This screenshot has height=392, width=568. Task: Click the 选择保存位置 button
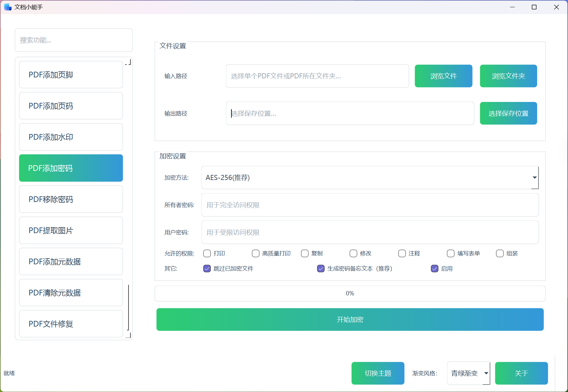[508, 113]
